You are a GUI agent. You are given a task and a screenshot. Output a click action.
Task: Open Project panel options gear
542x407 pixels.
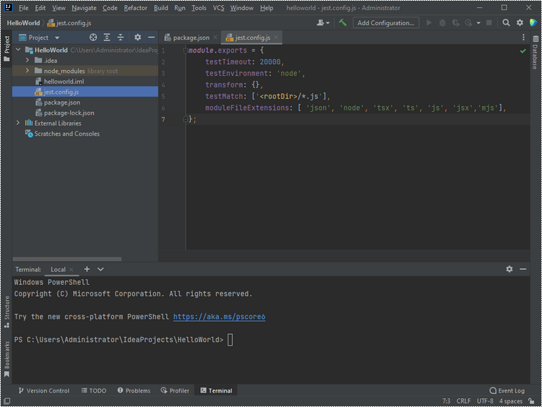[x=137, y=38]
